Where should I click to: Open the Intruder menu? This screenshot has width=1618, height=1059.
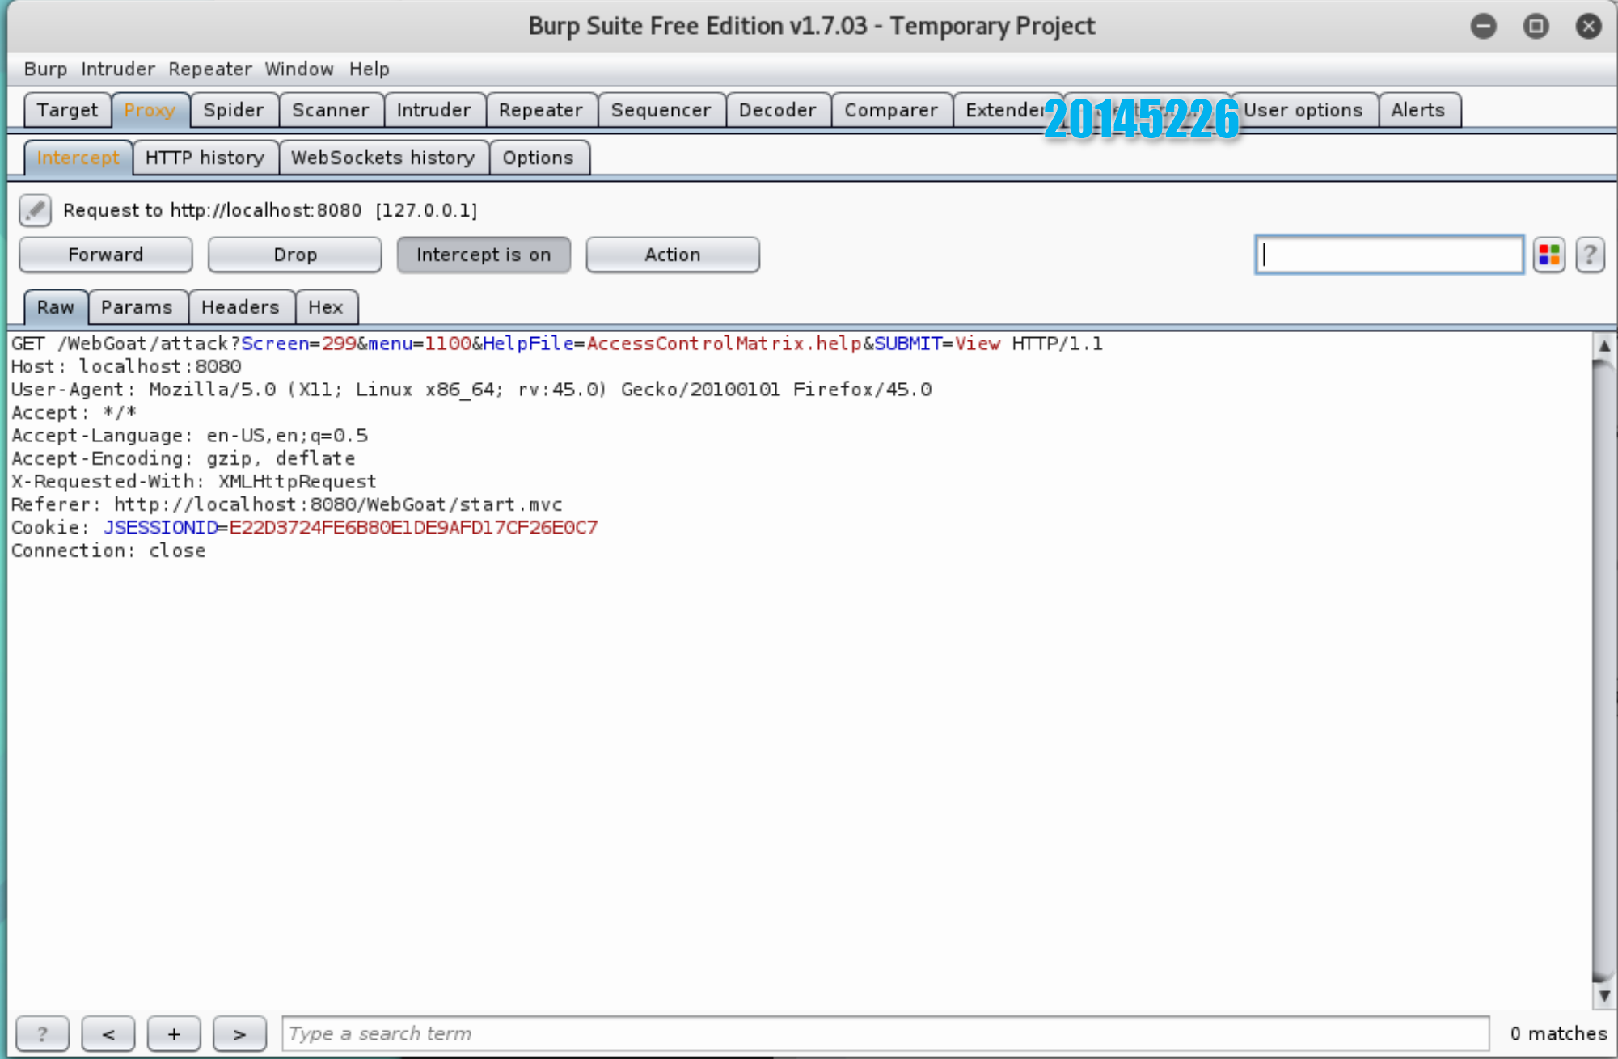point(118,70)
